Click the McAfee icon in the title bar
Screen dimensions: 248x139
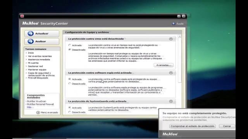[x=22, y=16]
